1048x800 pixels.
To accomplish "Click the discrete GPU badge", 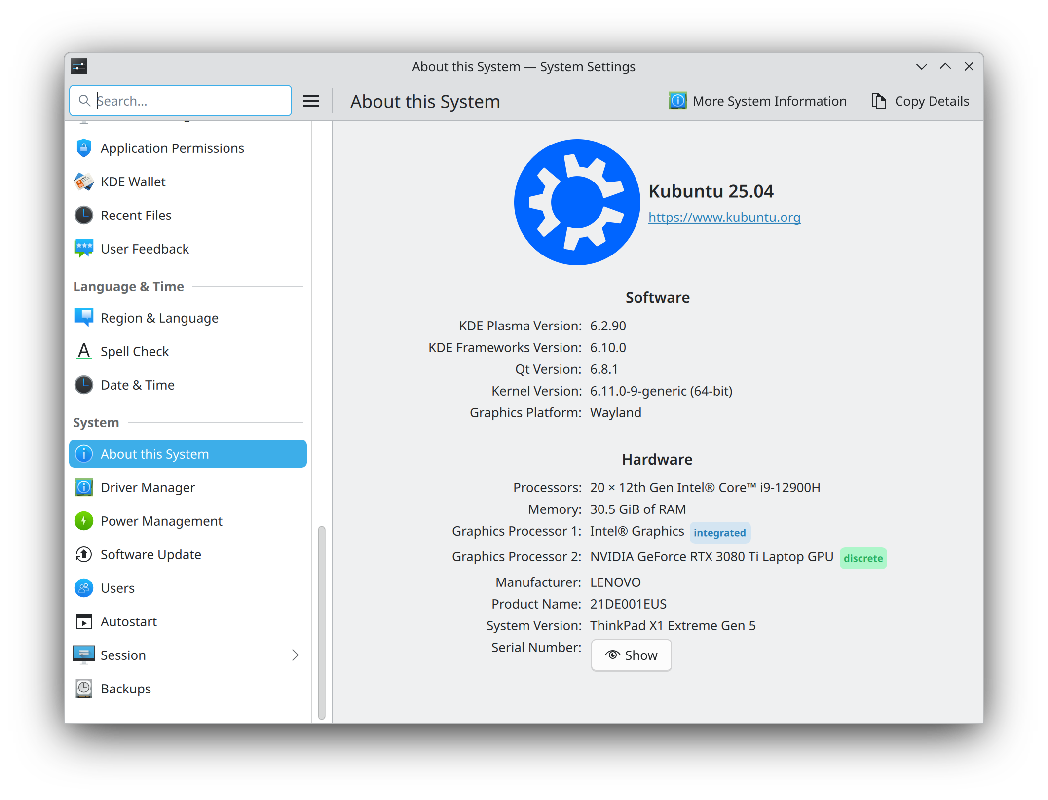I will pos(863,558).
